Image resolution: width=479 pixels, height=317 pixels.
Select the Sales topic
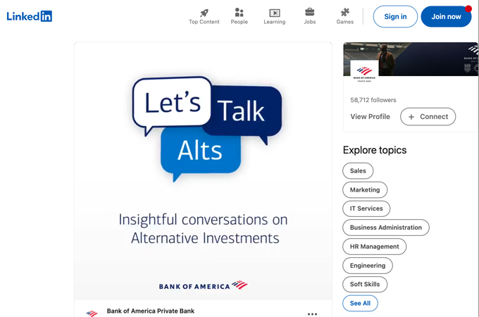[358, 170]
